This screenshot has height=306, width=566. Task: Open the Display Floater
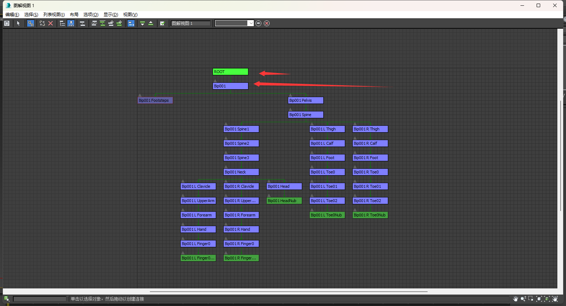(7, 23)
